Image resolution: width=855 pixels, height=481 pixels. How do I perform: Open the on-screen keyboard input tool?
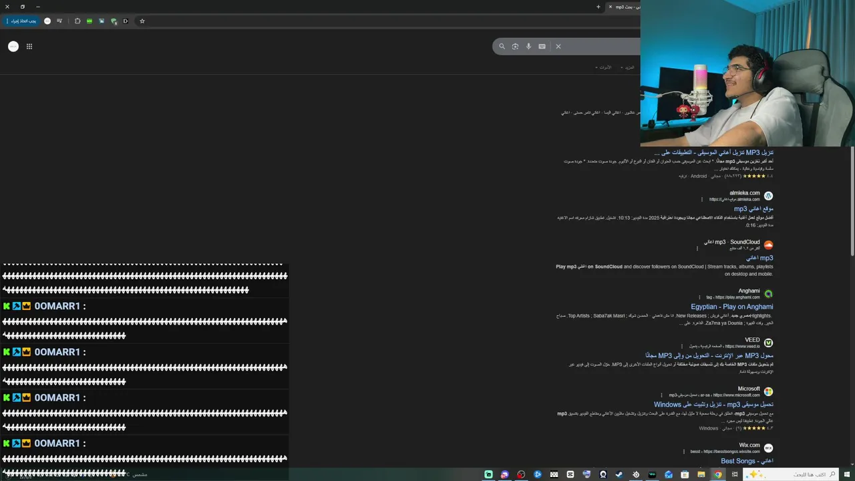tap(542, 46)
